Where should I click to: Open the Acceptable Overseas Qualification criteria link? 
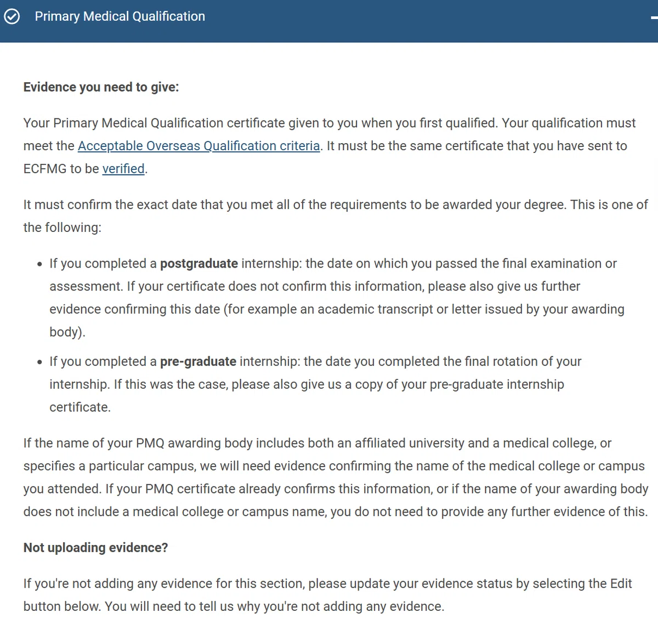[x=198, y=146]
